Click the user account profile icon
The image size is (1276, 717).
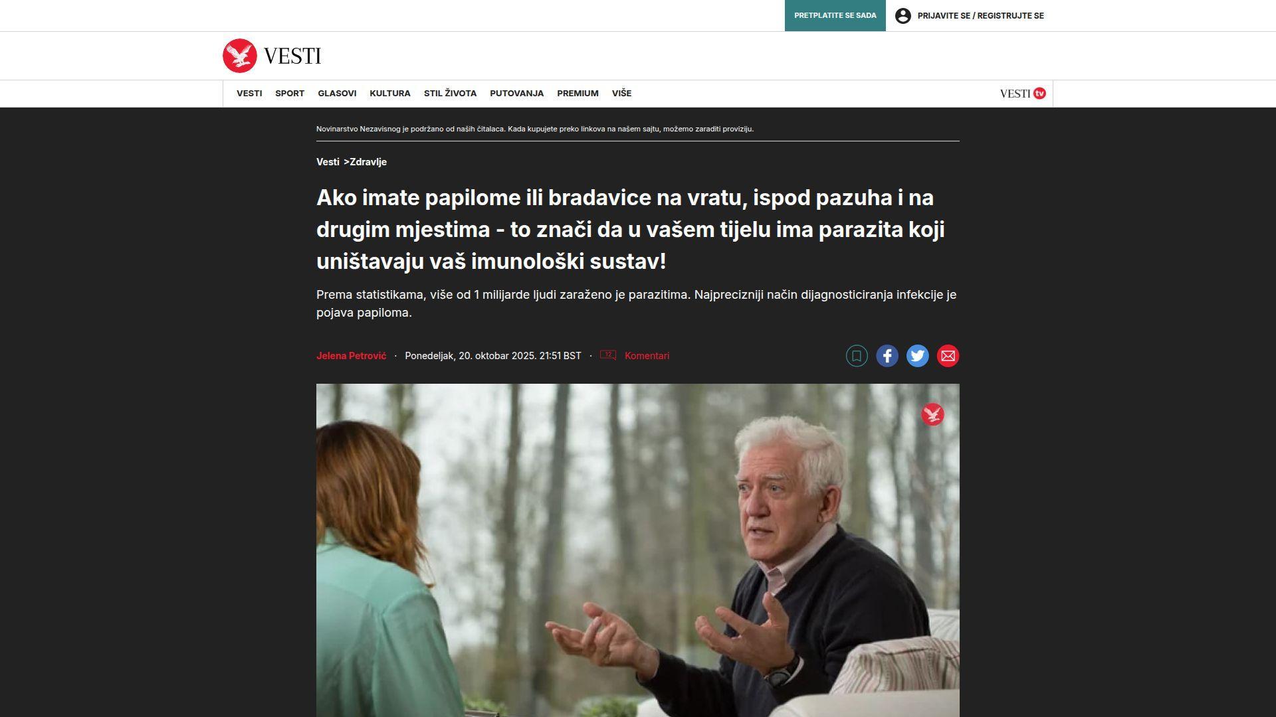point(903,16)
